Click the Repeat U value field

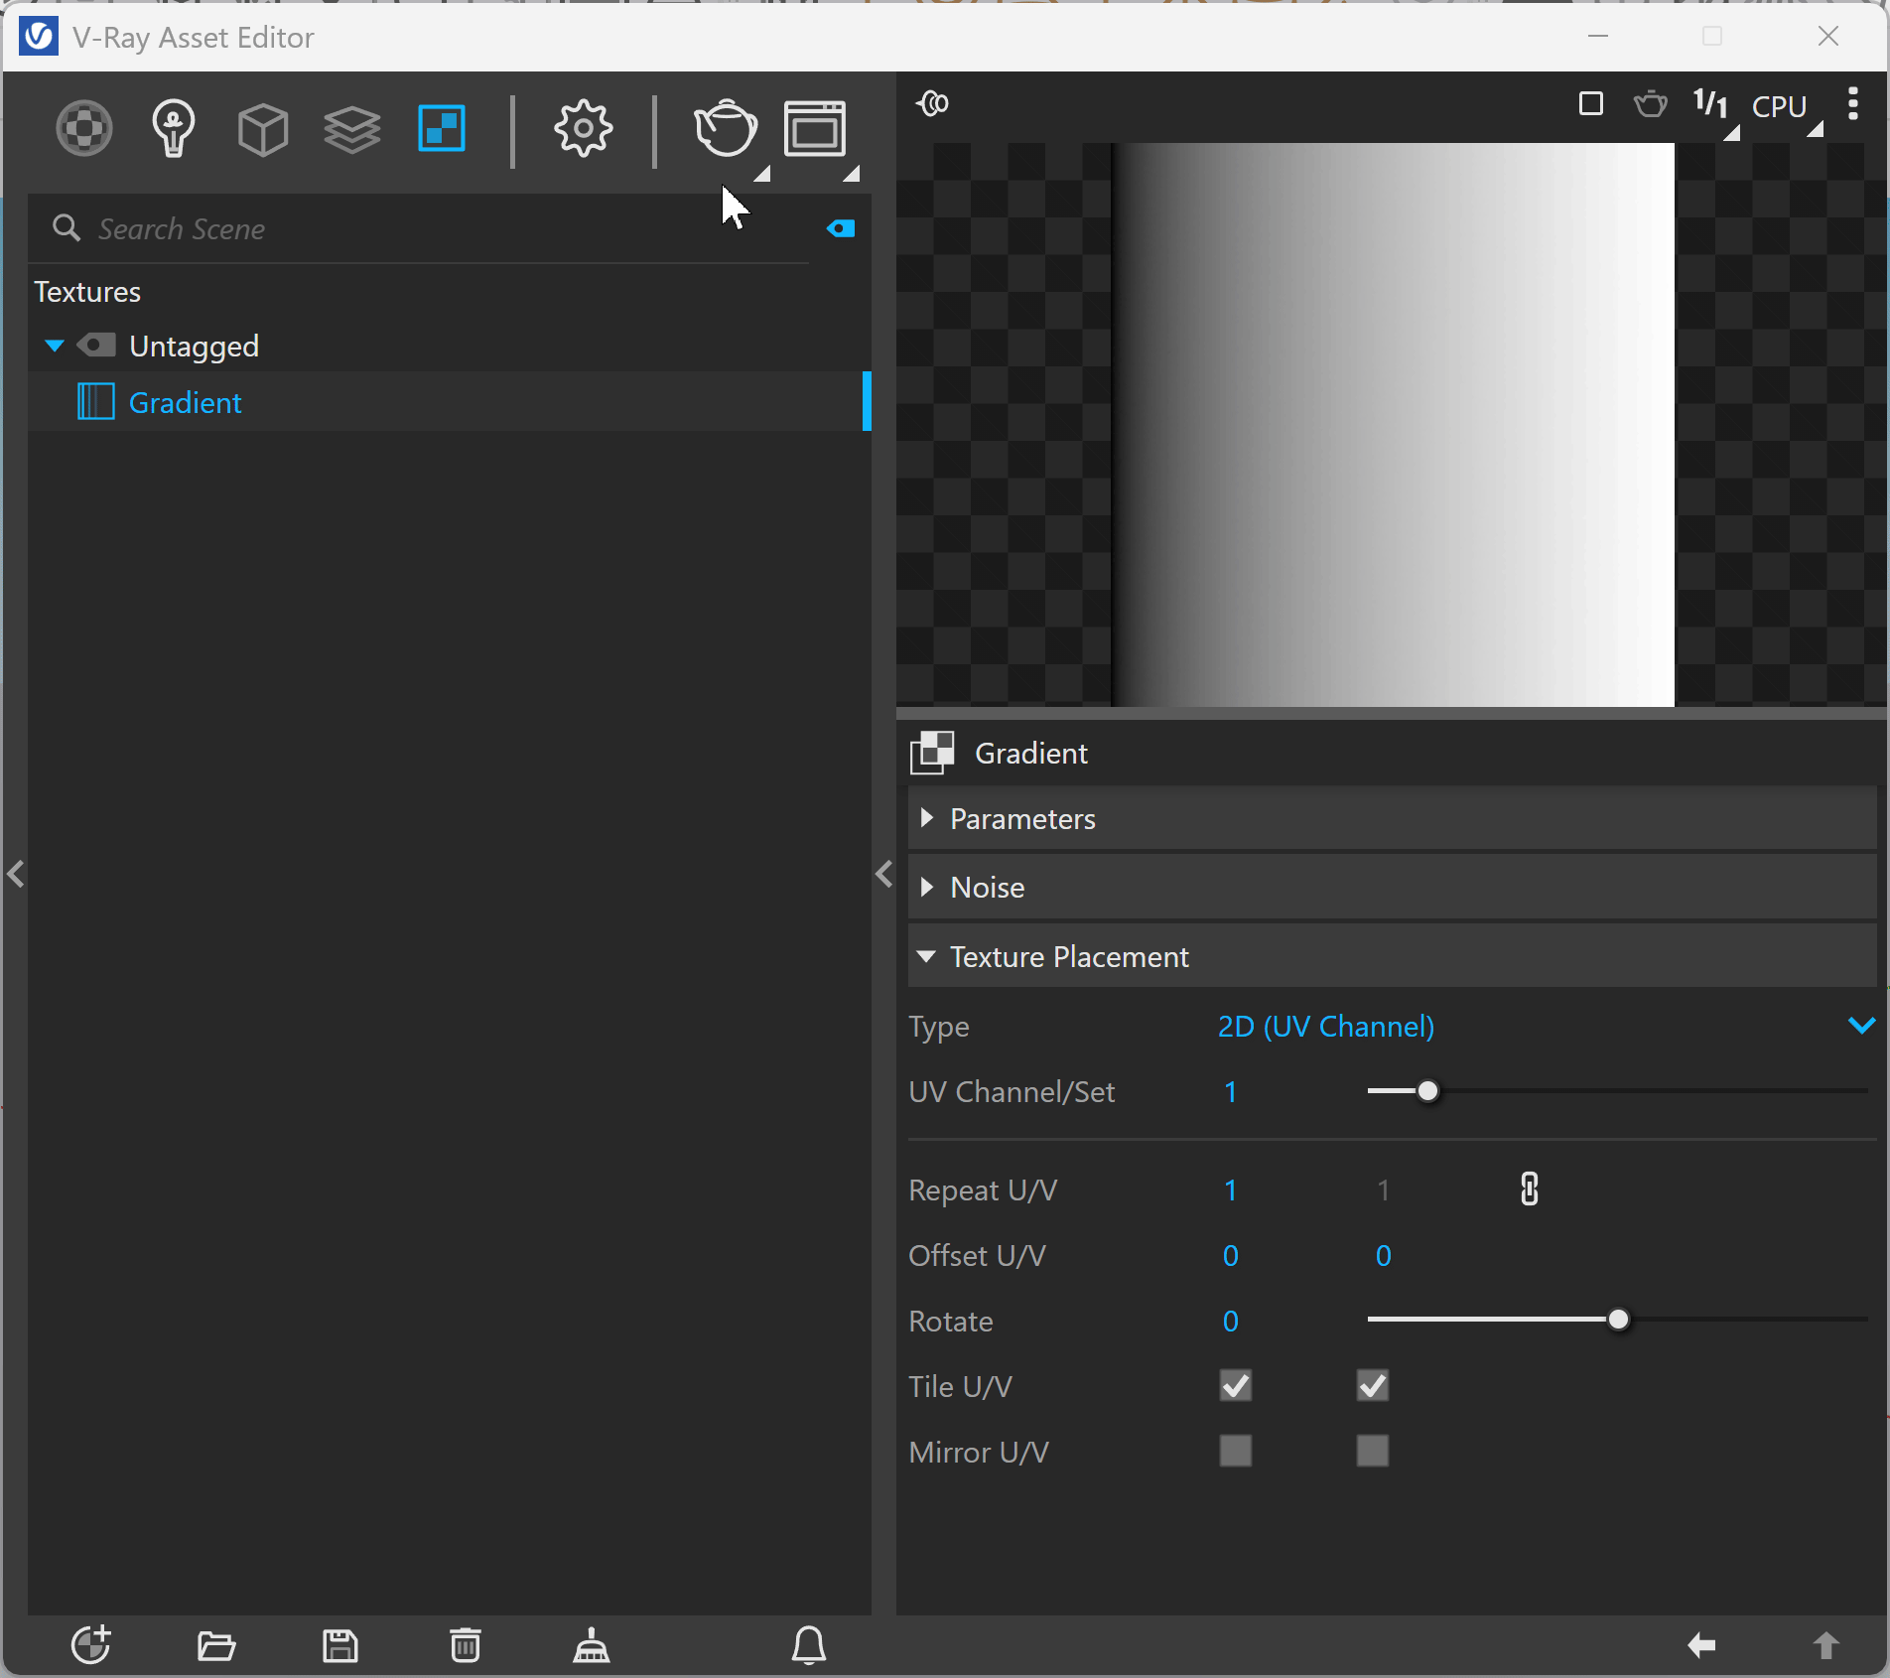[x=1231, y=1190]
